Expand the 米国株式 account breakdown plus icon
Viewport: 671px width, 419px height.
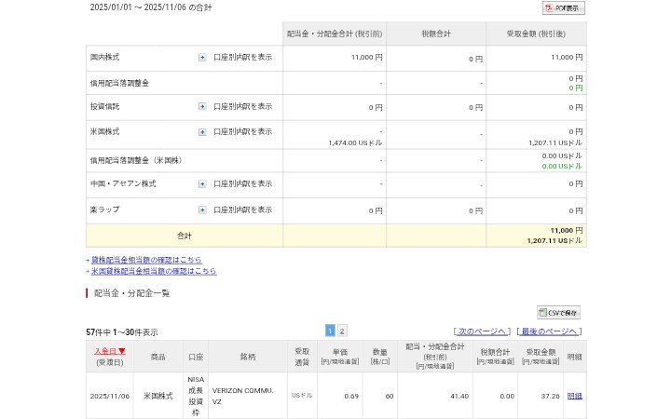coord(202,131)
